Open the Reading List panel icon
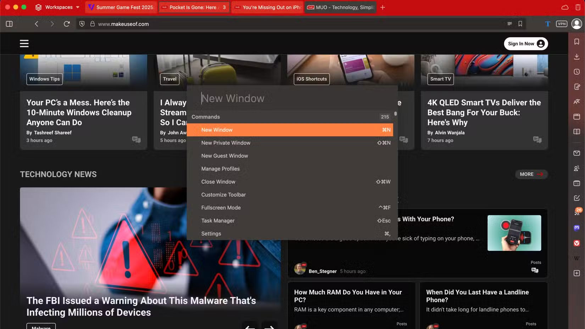Image resolution: width=585 pixels, height=329 pixels. pyautogui.click(x=577, y=132)
